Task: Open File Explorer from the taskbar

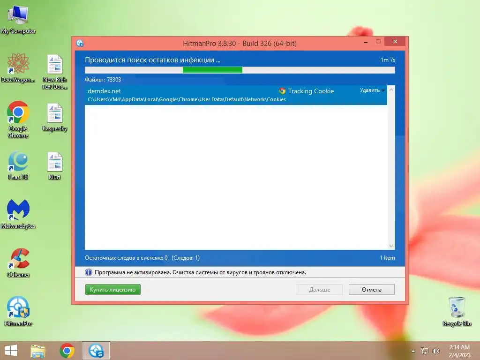Action: (38, 351)
